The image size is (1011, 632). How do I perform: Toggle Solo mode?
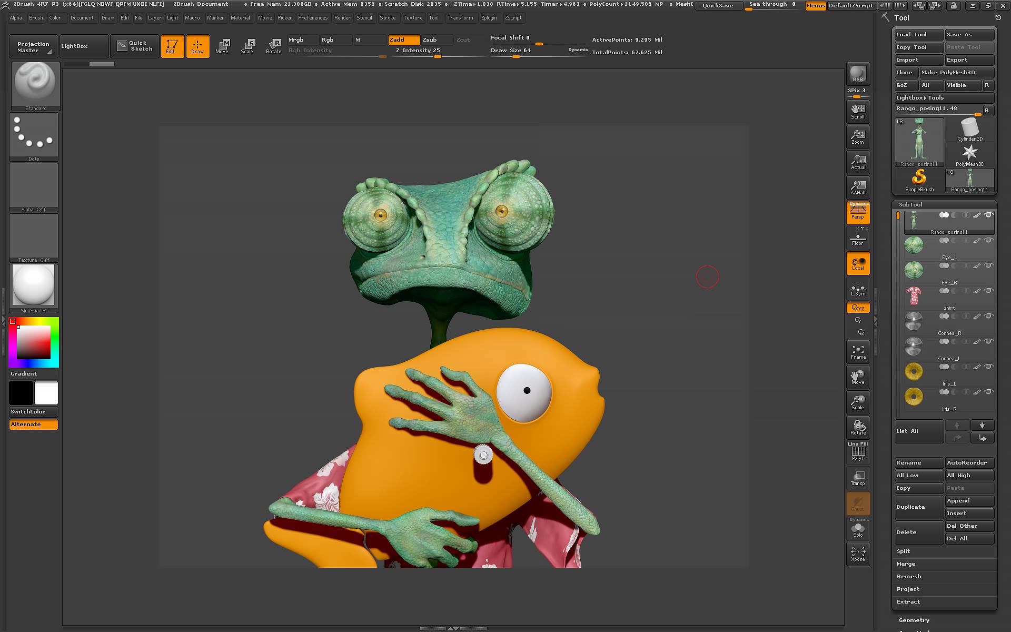858,528
